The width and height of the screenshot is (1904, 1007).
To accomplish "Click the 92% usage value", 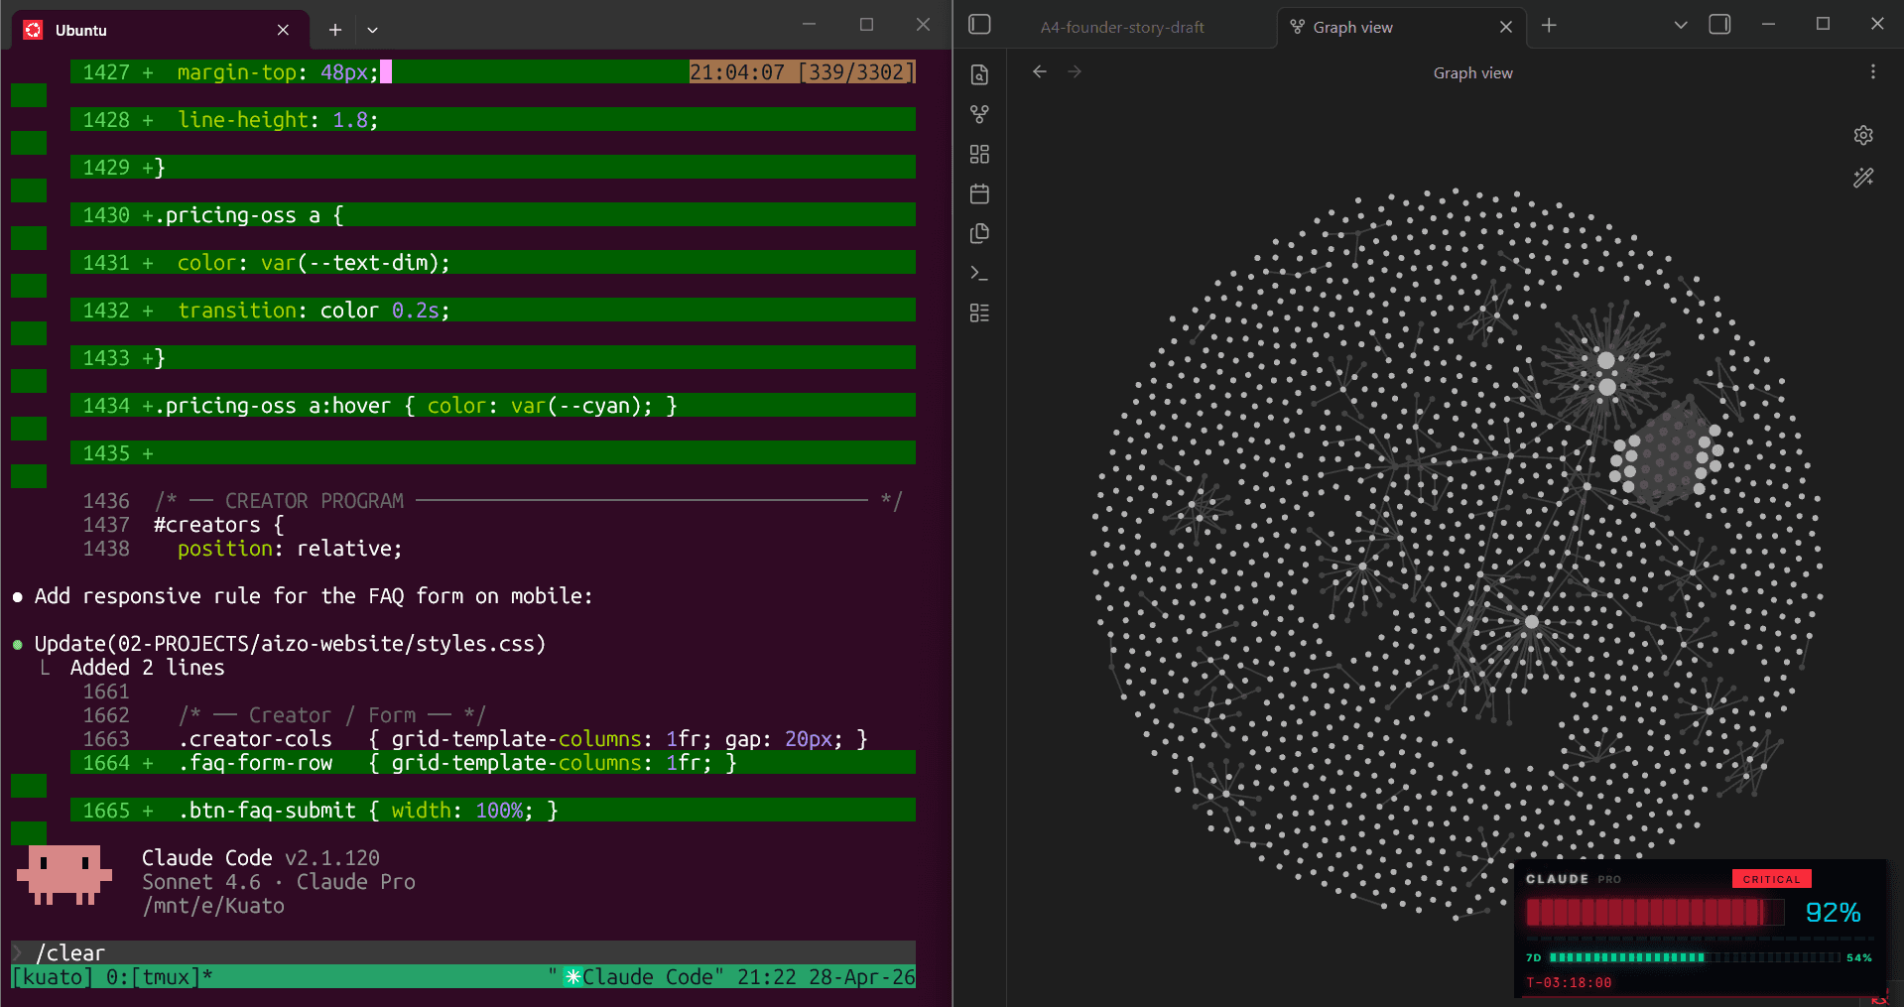I will click(1833, 913).
